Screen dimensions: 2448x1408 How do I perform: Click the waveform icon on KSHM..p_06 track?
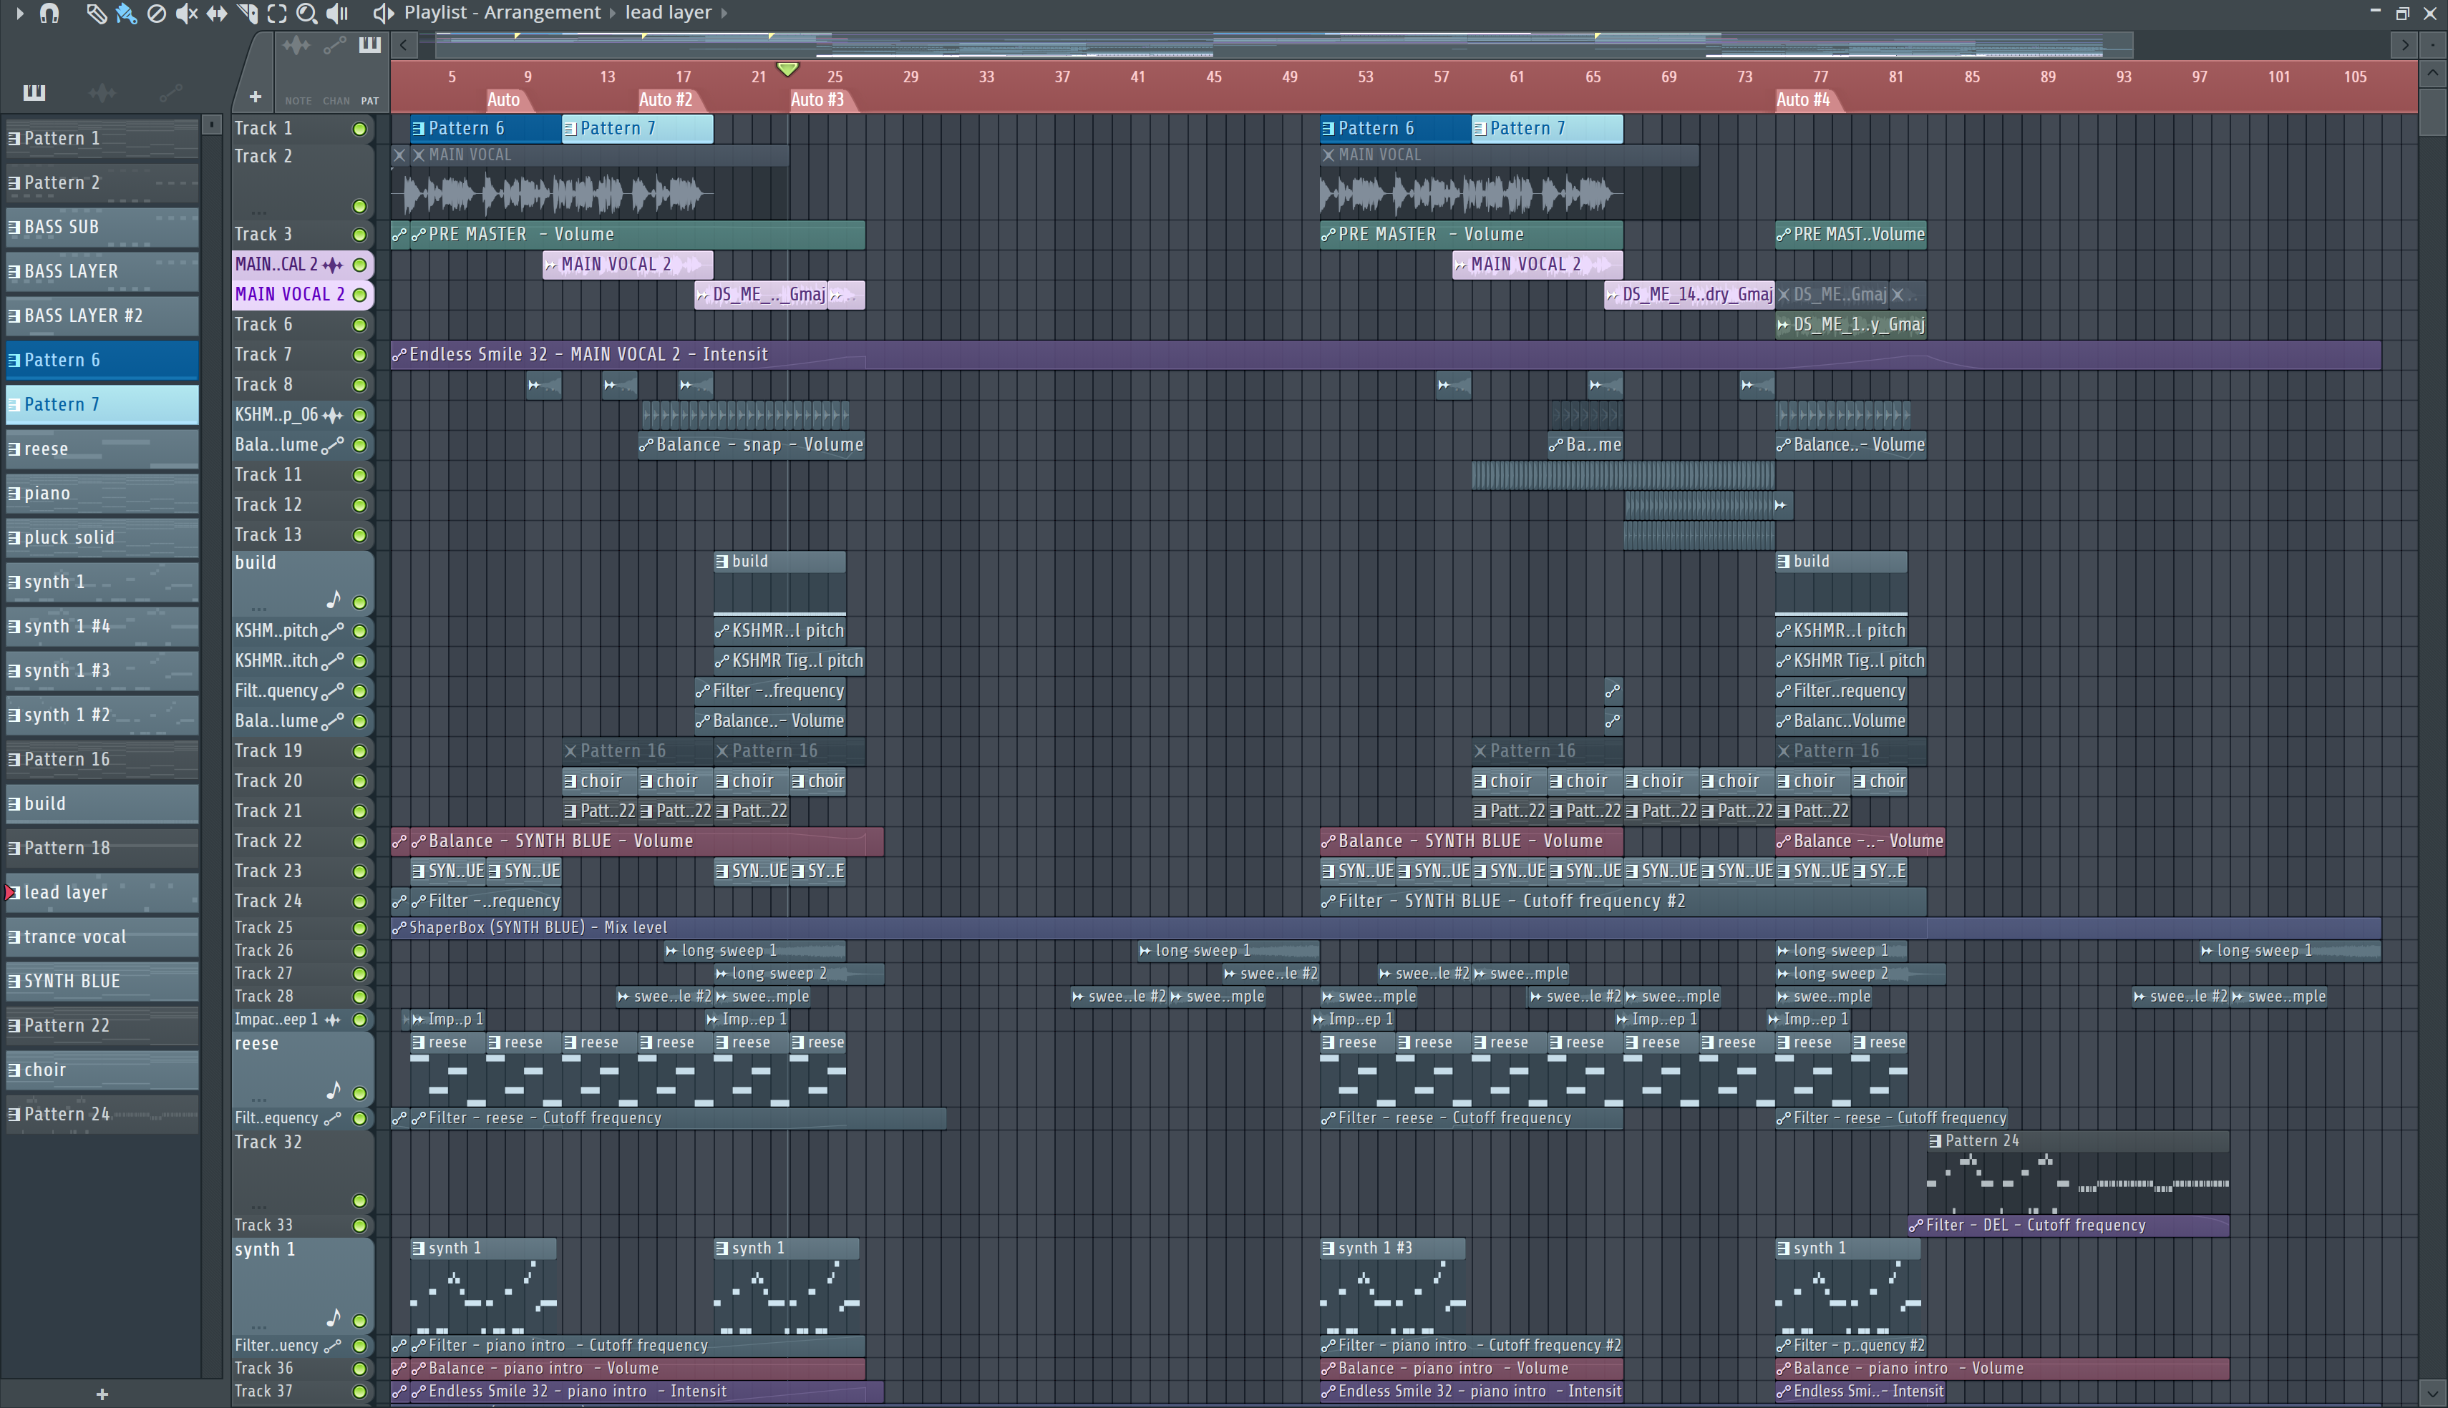click(x=333, y=415)
